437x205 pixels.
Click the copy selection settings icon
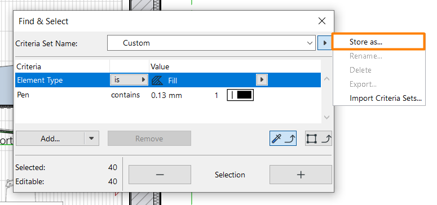click(x=319, y=139)
